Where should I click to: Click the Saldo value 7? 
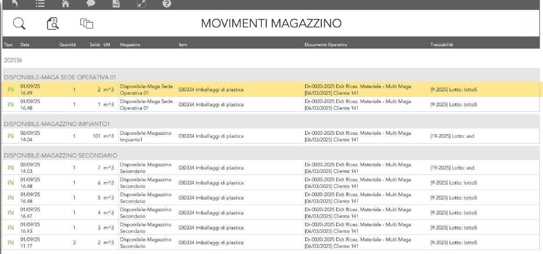[x=99, y=168]
